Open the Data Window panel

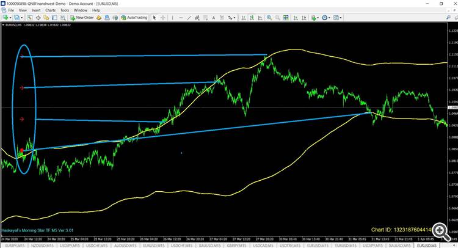tap(38, 18)
